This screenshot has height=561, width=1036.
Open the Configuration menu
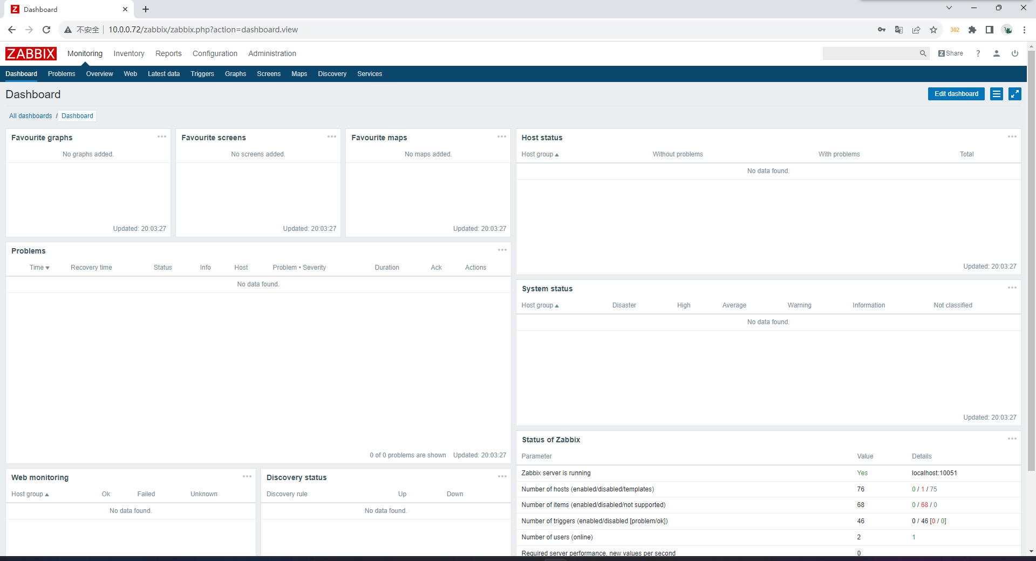click(x=215, y=53)
